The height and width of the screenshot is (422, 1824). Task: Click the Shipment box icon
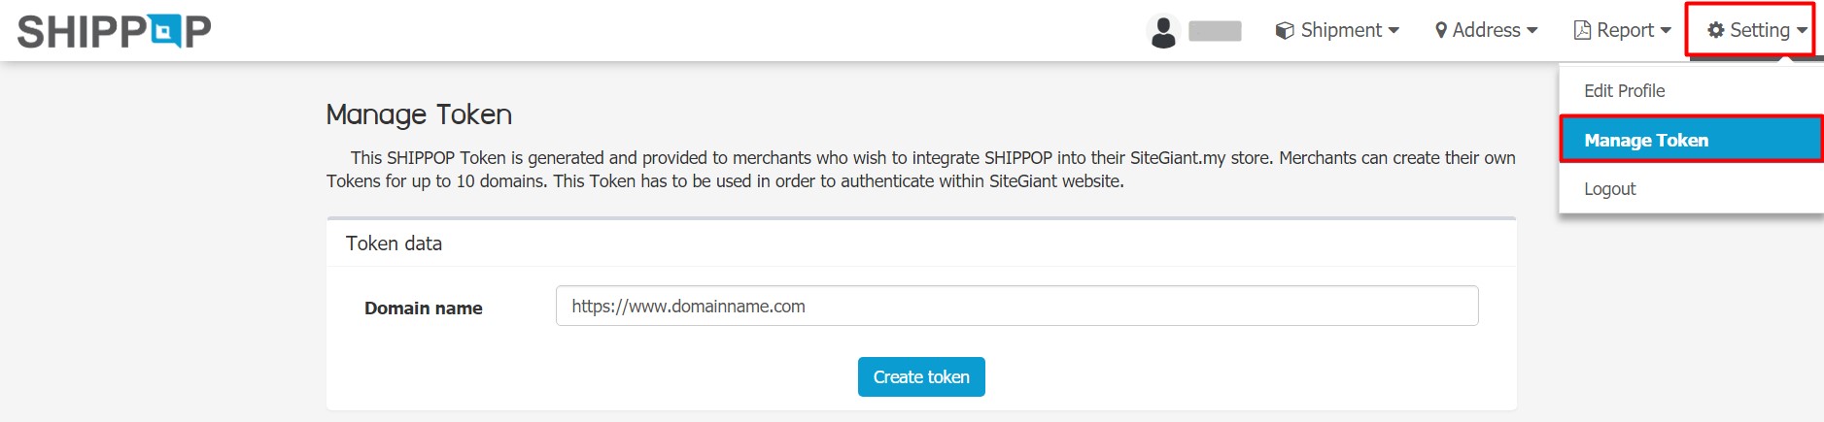[1285, 31]
